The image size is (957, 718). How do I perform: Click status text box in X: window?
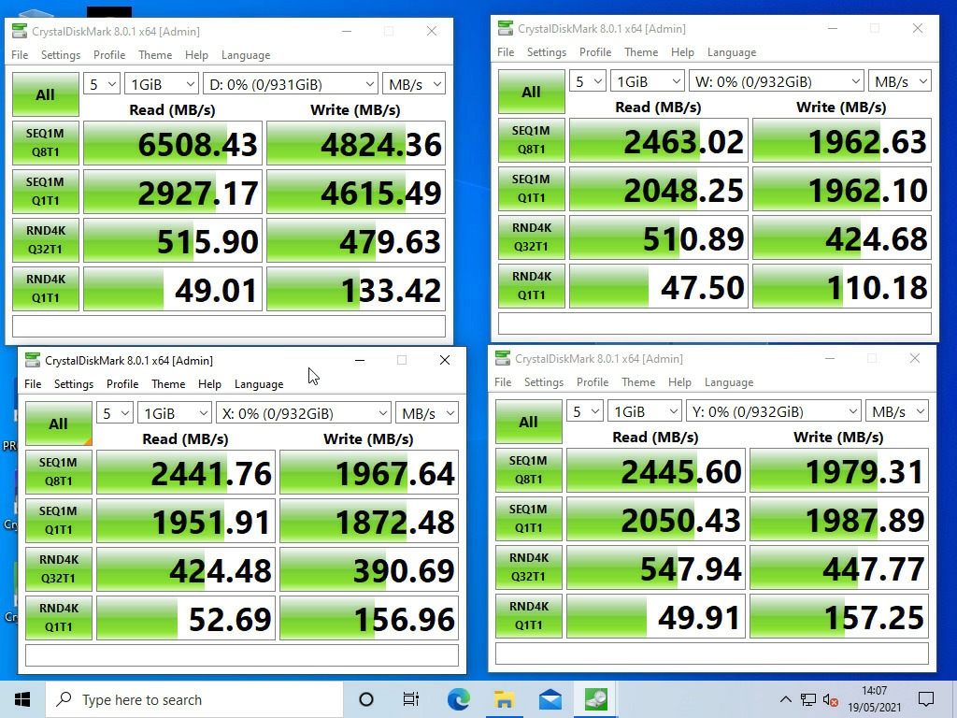pyautogui.click(x=242, y=655)
